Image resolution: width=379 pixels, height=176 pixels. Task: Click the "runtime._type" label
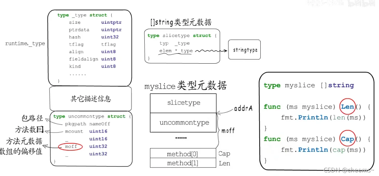tap(25, 44)
